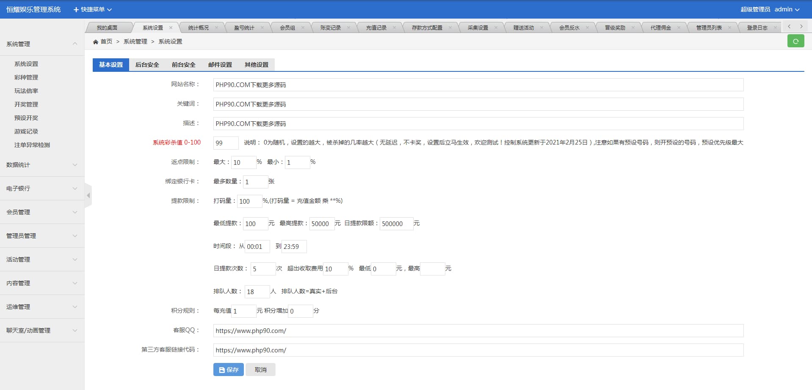Screen dimensions: 812x390
Task: Click the green refresh icon button
Action: [x=795, y=41]
